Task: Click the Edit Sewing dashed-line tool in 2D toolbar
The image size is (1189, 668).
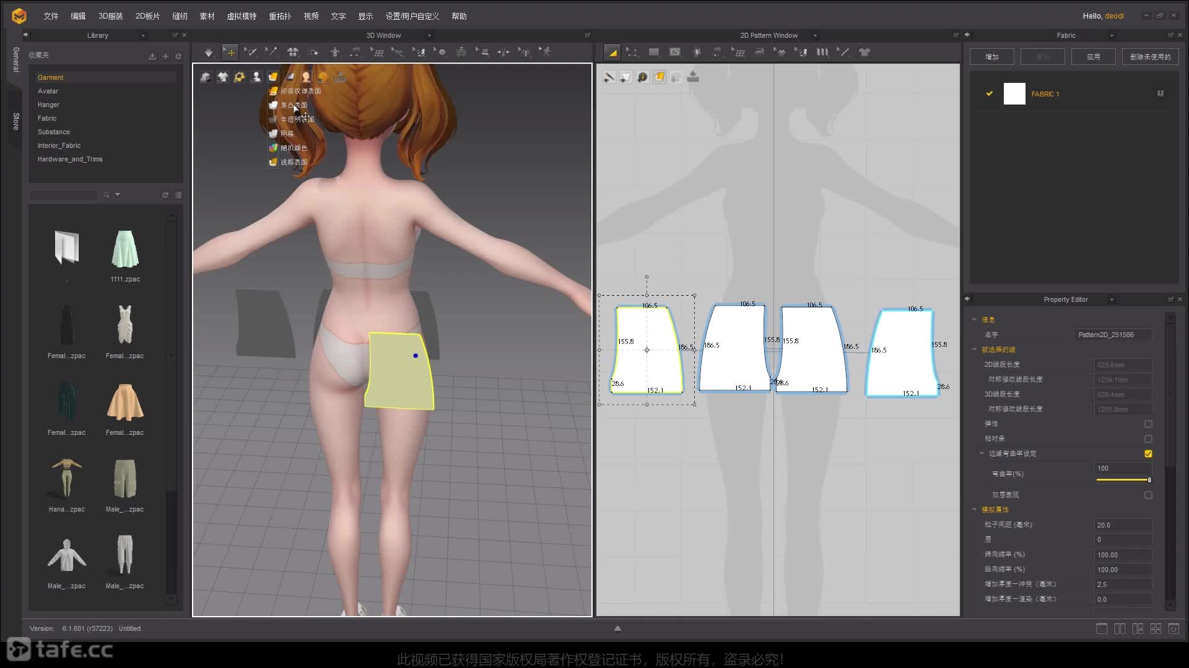Action: (x=843, y=53)
